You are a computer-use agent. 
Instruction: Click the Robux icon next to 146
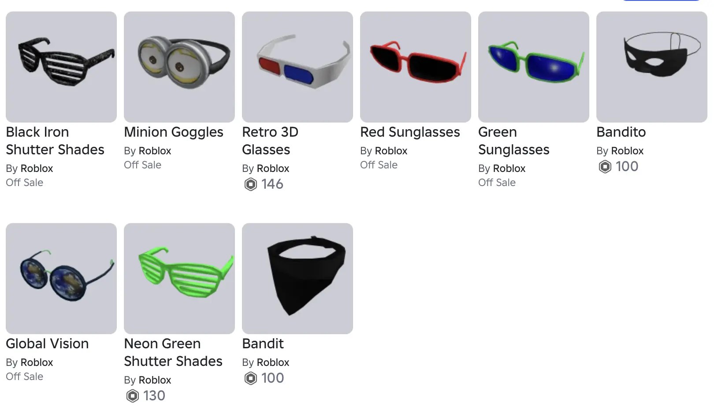[251, 184]
